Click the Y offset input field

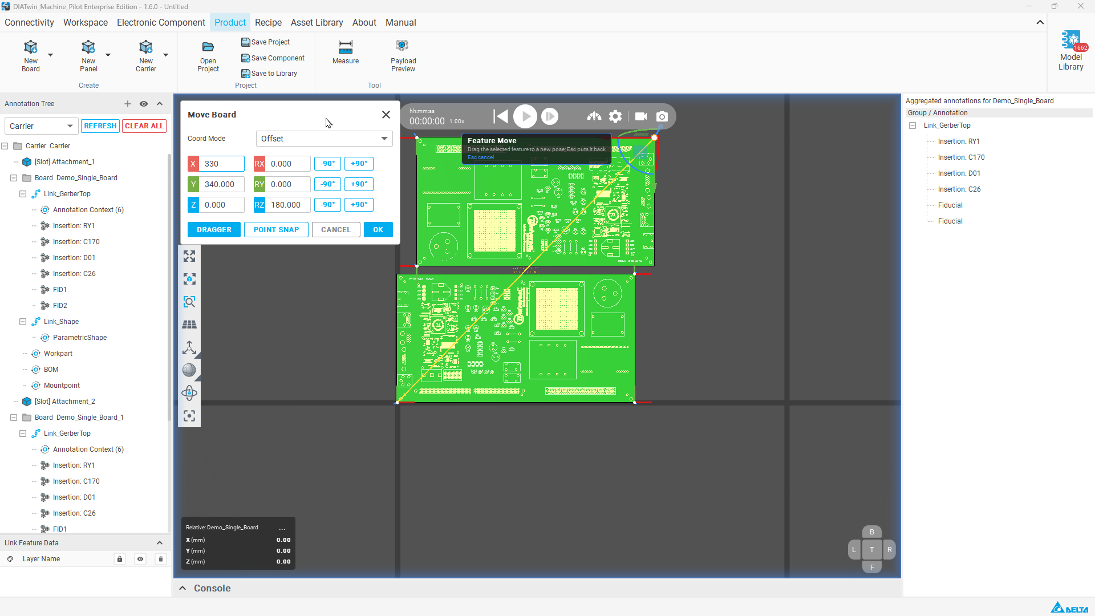[x=222, y=184]
